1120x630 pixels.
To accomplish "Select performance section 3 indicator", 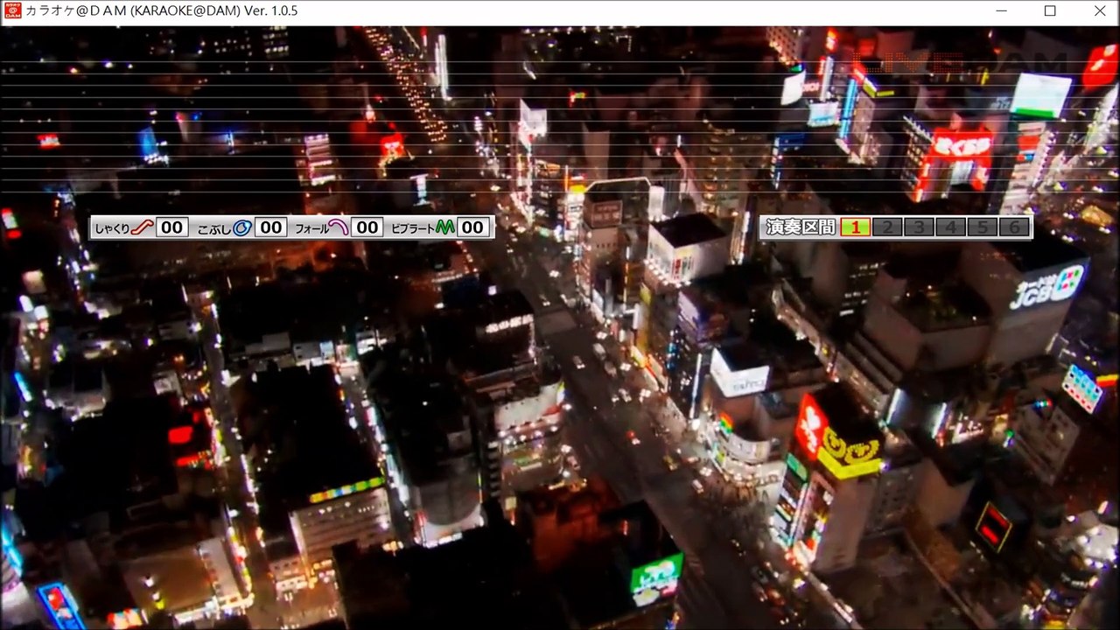I will (x=919, y=227).
